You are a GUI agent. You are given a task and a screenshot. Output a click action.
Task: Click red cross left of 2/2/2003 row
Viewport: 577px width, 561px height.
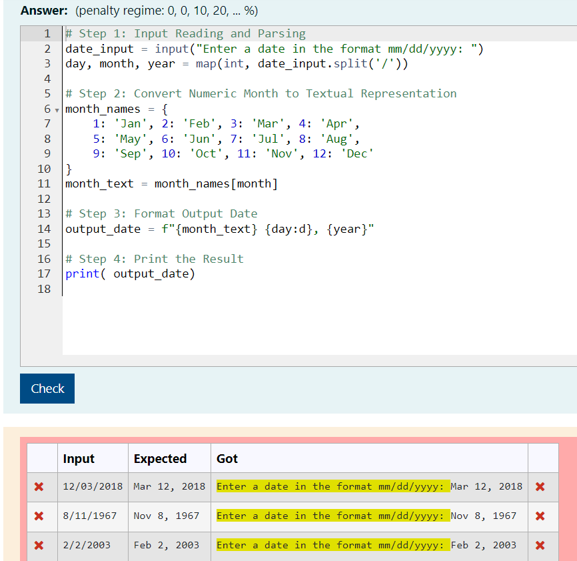39,545
